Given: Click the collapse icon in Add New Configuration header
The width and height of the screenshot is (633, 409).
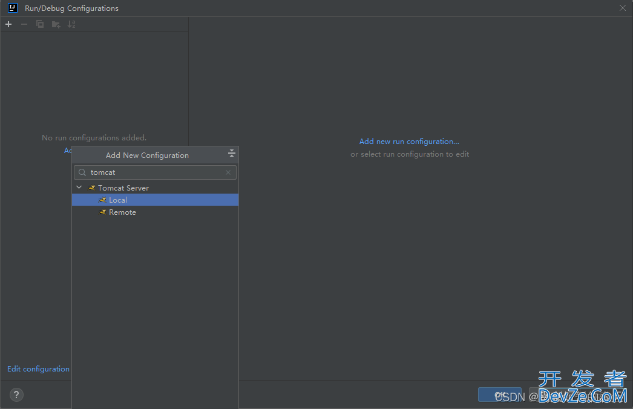Looking at the screenshot, I should pos(231,152).
